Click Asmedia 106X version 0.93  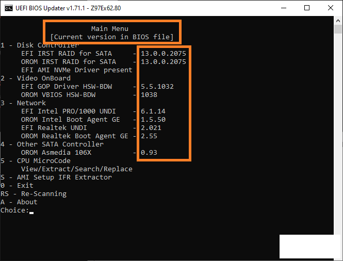coord(149,153)
